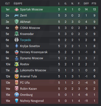The height and width of the screenshot is (106, 101).
Task: Click the Orenburg round club logo
Action: click(x=16, y=95)
